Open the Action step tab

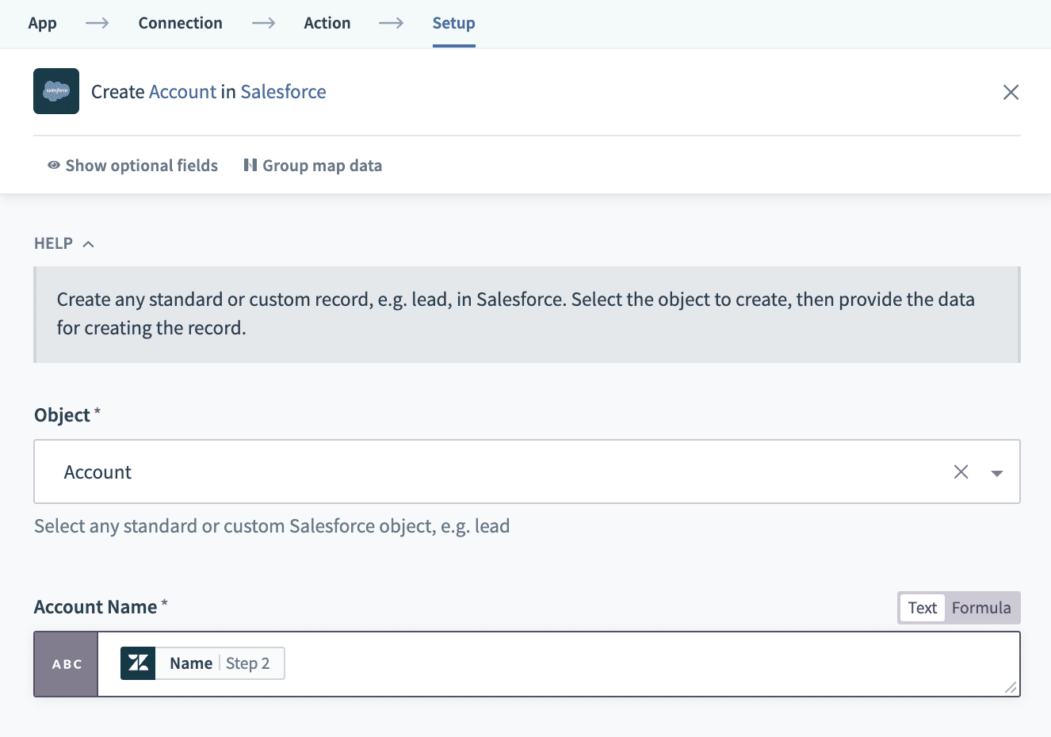coord(327,23)
